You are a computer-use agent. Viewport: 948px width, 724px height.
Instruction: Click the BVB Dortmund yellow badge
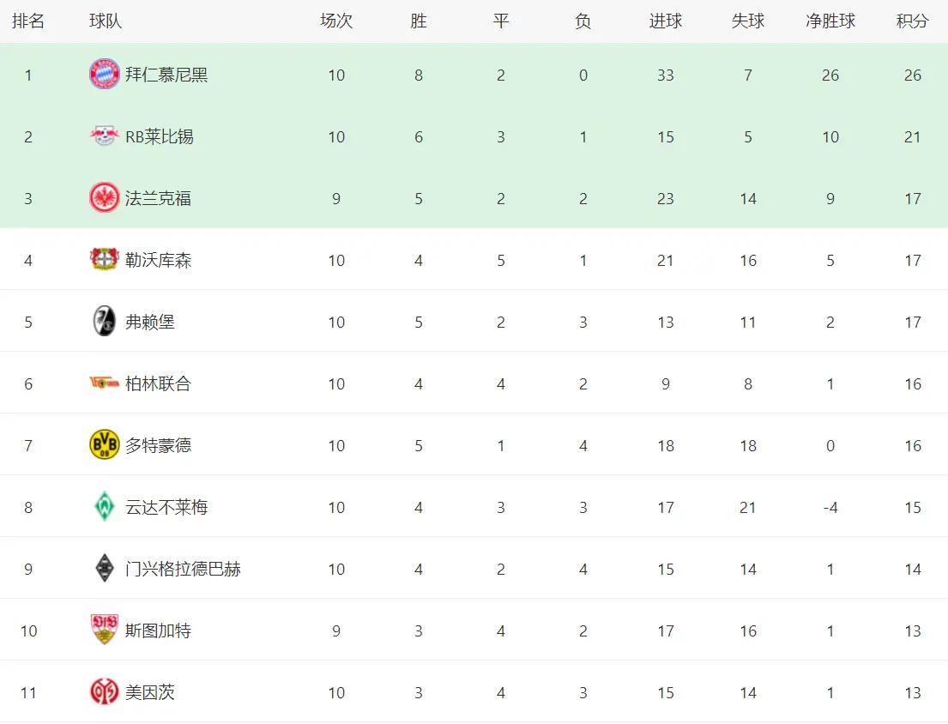(x=104, y=445)
